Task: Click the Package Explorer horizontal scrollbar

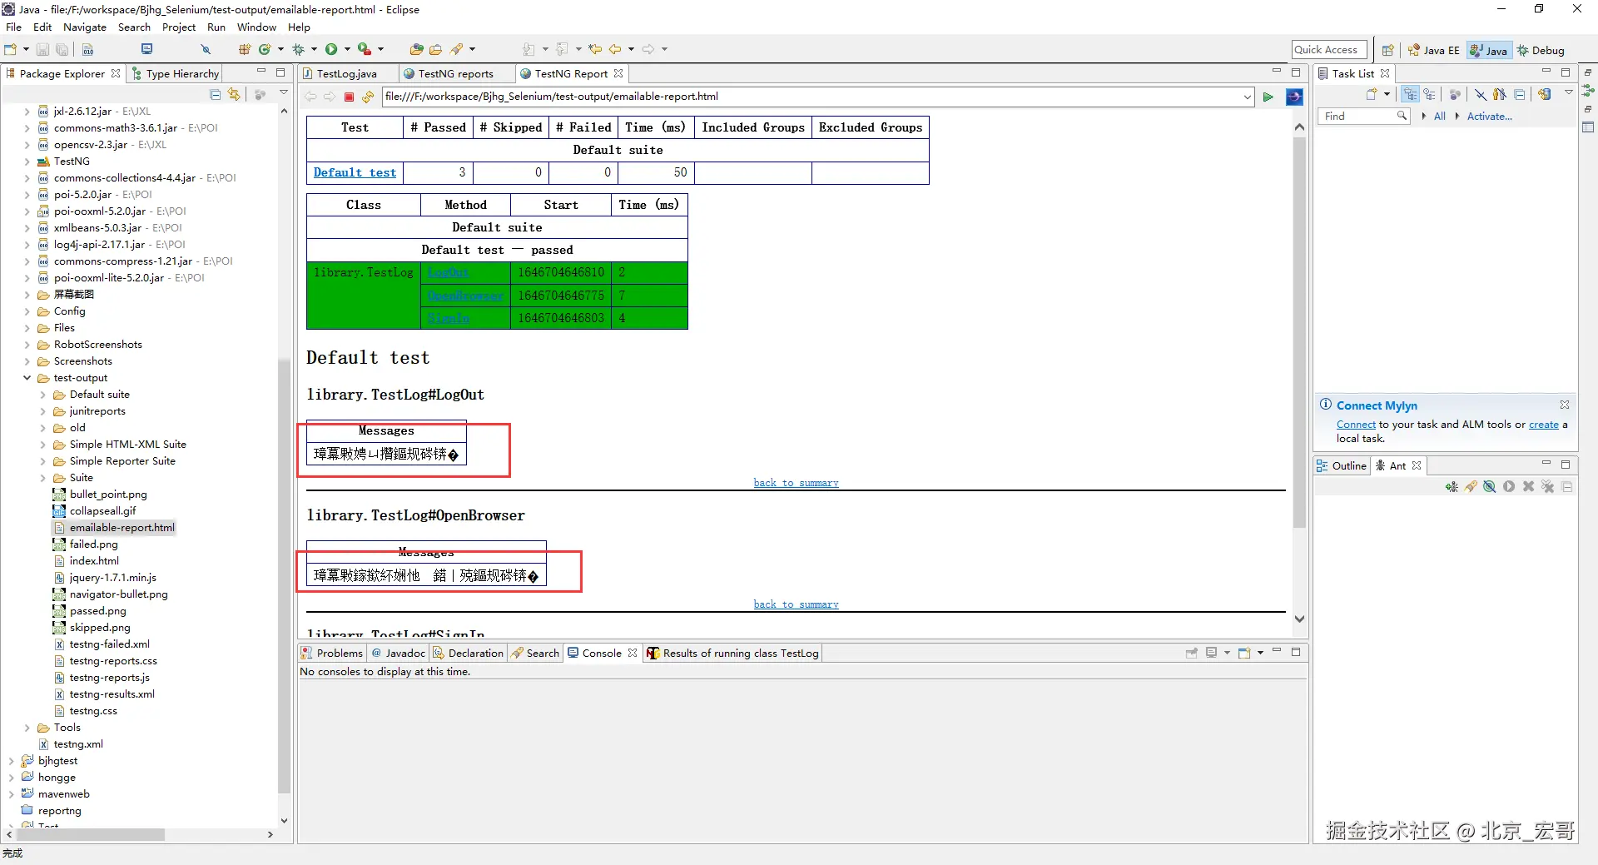Action: pos(92,834)
